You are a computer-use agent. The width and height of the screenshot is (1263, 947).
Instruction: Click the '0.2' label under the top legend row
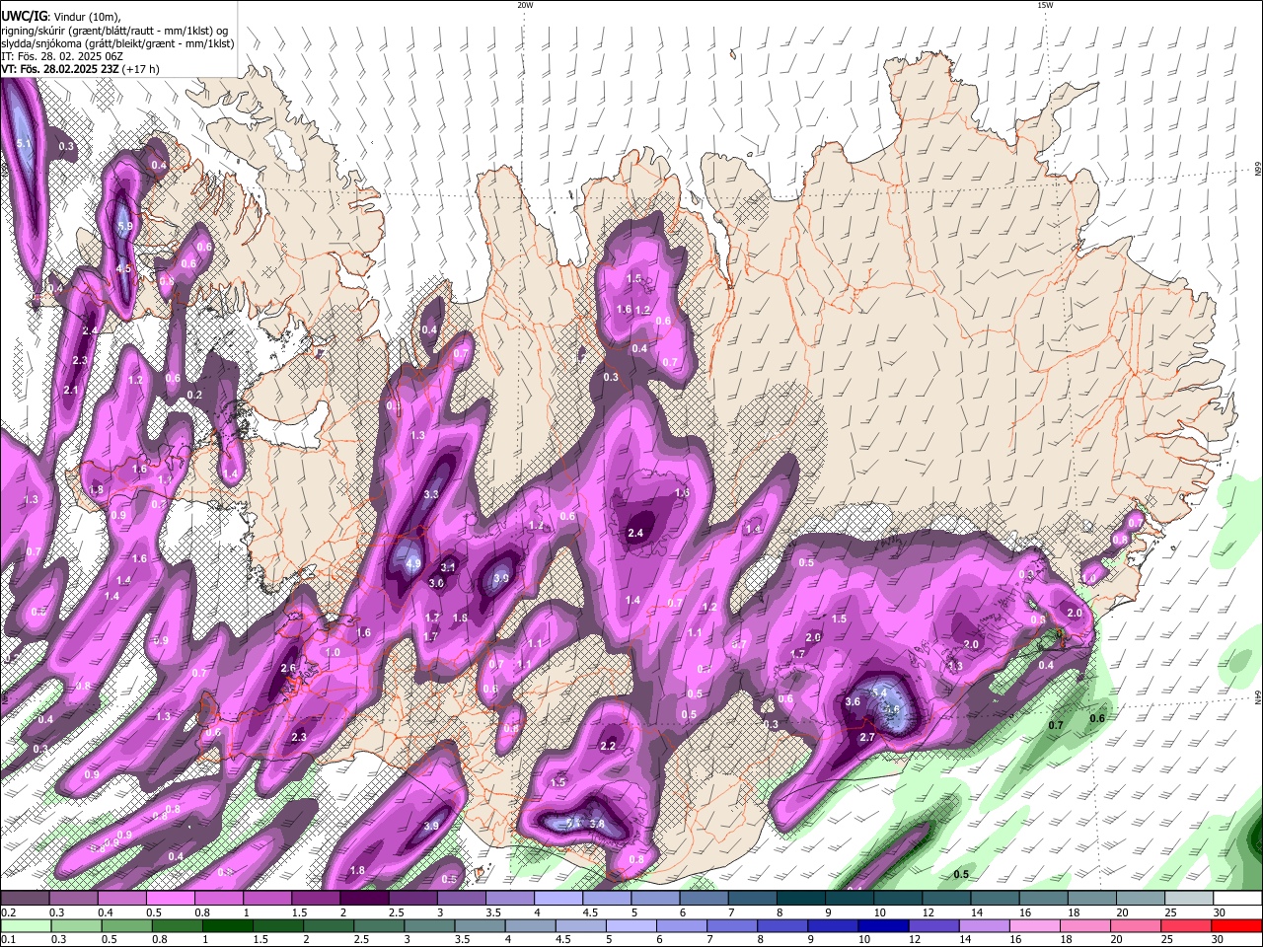click(x=7, y=912)
